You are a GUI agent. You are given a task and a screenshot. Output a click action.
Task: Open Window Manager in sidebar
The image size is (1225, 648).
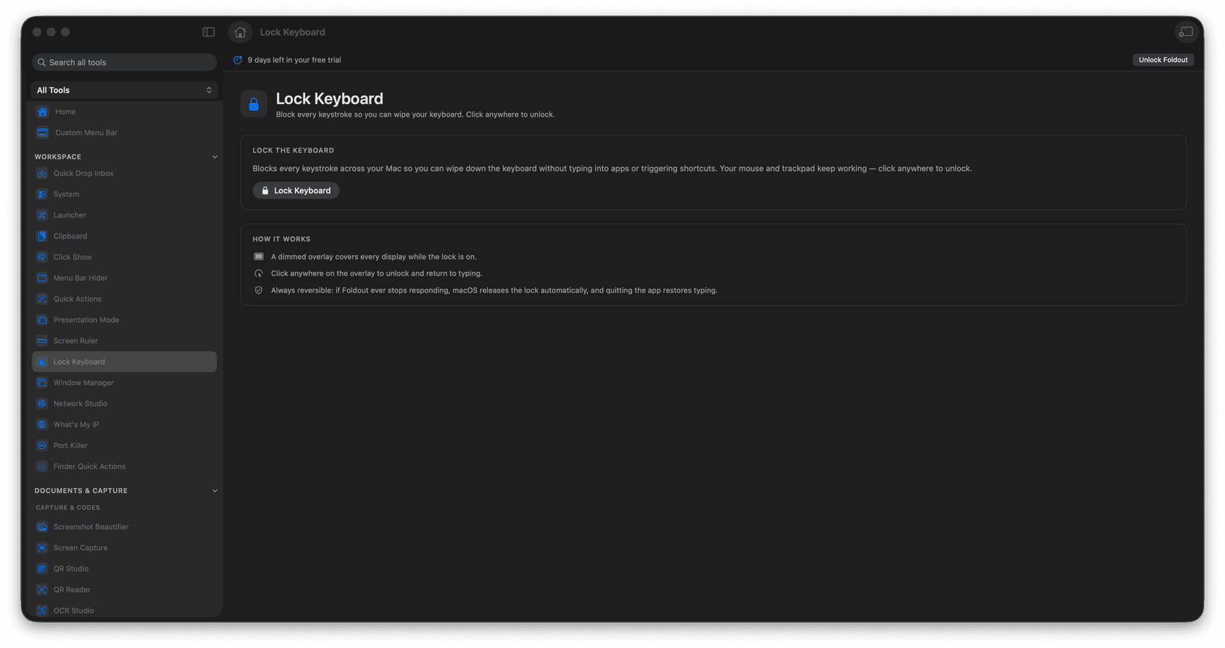pyautogui.click(x=84, y=383)
